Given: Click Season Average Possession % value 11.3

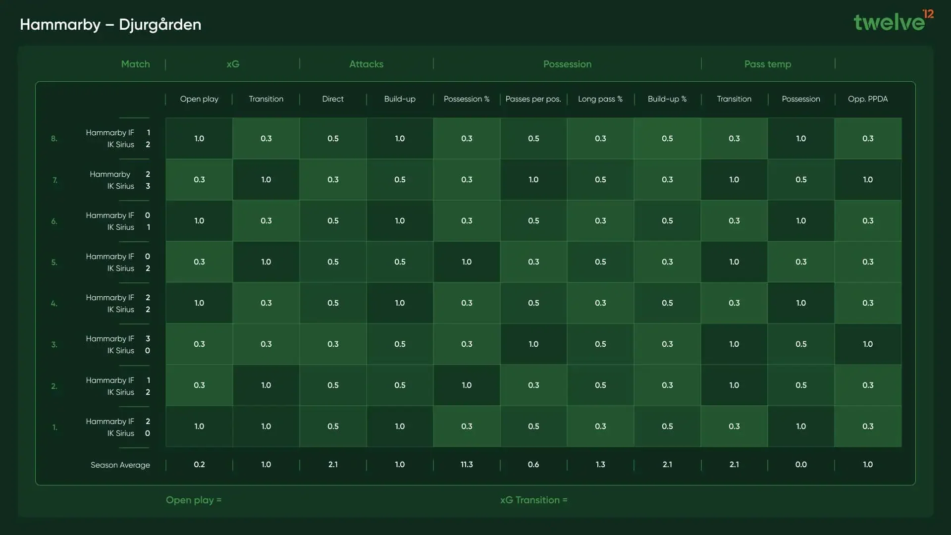Looking at the screenshot, I should (x=466, y=465).
